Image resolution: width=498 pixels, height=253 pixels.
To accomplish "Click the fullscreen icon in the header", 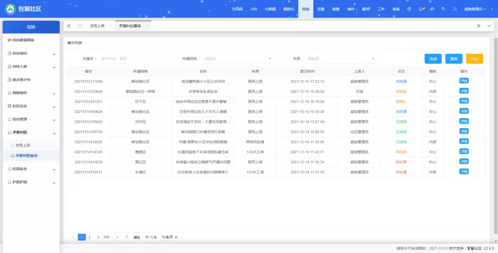I will (x=455, y=9).
